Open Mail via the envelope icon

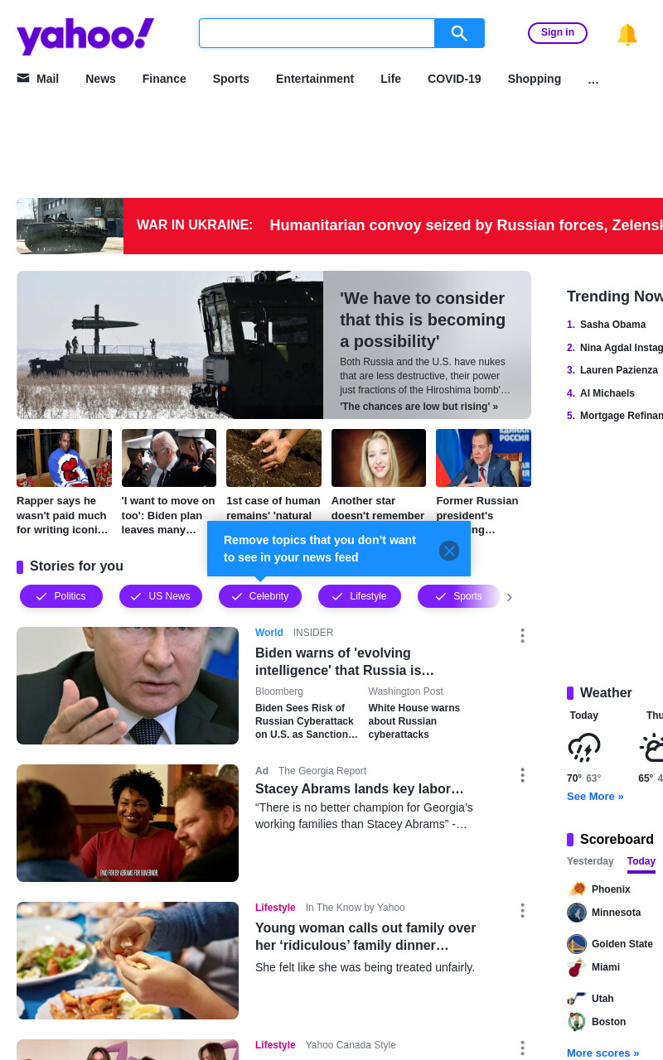point(23,78)
